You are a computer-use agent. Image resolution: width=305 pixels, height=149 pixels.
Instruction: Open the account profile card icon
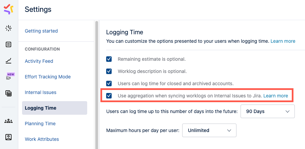pyautogui.click(x=8, y=137)
